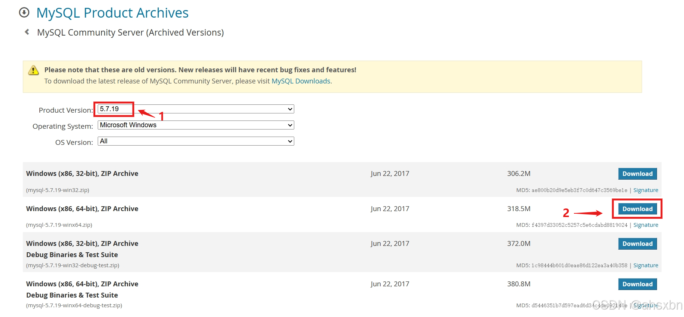This screenshot has height=317, width=684.
Task: Click the download circle icon beside page title
Action: point(24,13)
